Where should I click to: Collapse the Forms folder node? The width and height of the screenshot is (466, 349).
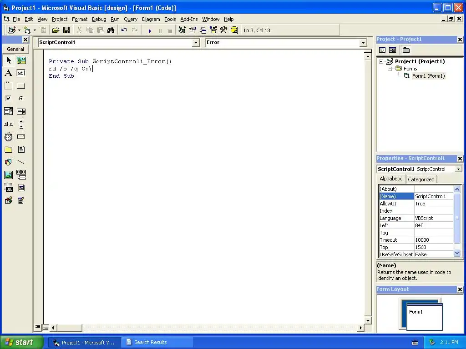[390, 69]
